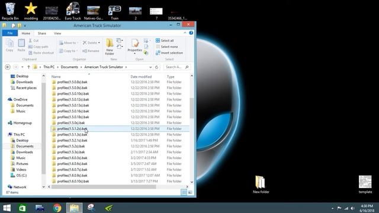Click the Rename command in ribbon
The width and height of the screenshot is (379, 213).
tap(91, 51)
